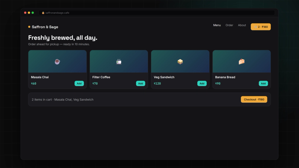Add Filter Coffee to cart
Image resolution: width=299 pixels, height=168 pixels.
[x=141, y=83]
